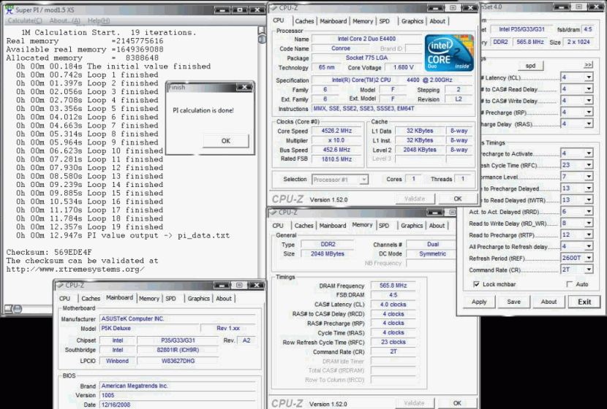Click Exit in MemSet
607x409 pixels.
[x=584, y=302]
